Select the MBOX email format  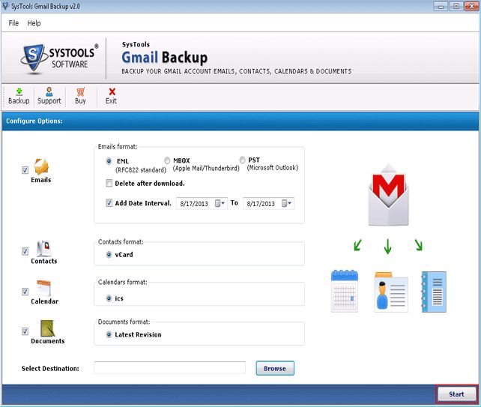[167, 160]
